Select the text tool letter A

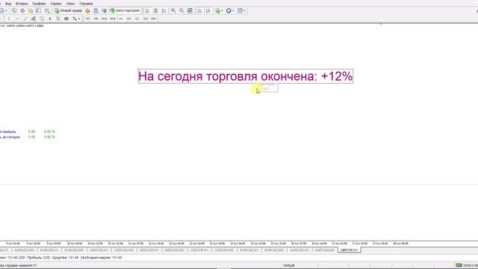pyautogui.click(x=50, y=19)
